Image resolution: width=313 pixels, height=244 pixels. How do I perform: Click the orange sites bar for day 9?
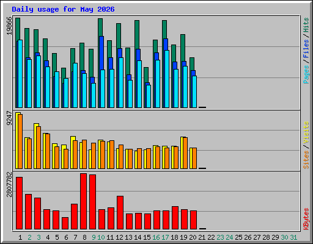coord(94,156)
